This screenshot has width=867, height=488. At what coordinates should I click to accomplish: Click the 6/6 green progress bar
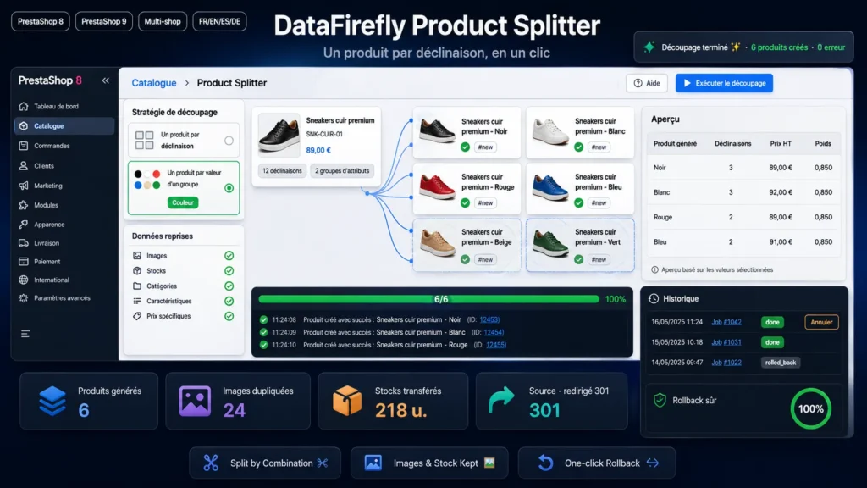pos(429,299)
